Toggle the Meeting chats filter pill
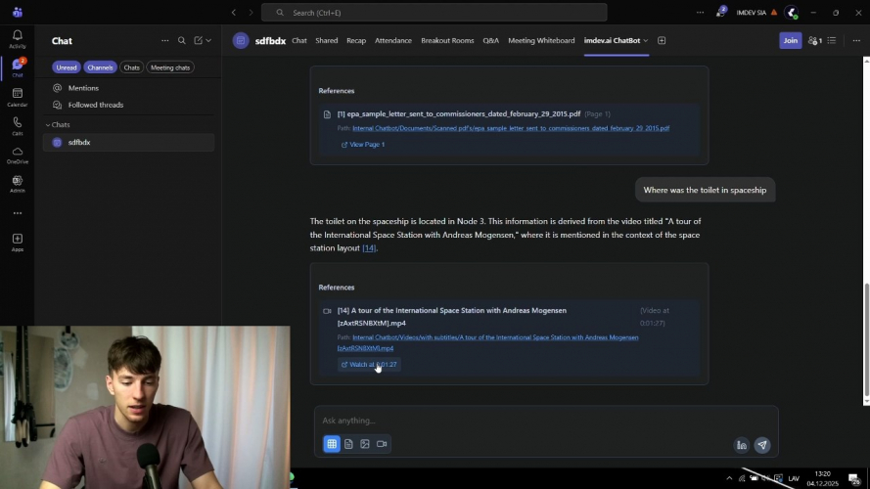 click(x=170, y=67)
